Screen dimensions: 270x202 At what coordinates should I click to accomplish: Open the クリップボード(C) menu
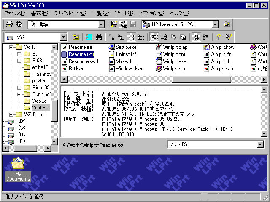coord(70,13)
